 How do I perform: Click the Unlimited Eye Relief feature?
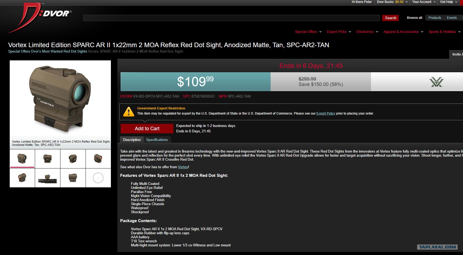tap(147, 188)
